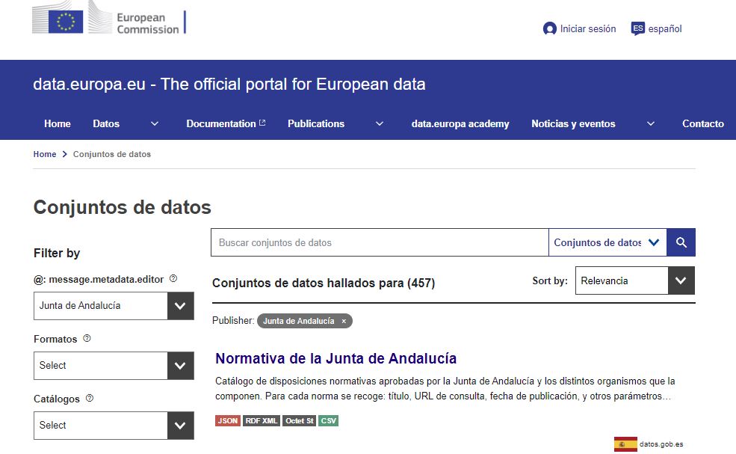Open the help icon beside Catálogos
Image resolution: width=736 pixels, height=454 pixels.
click(x=90, y=398)
